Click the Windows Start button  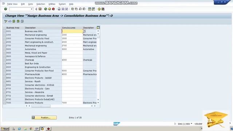(5, 129)
